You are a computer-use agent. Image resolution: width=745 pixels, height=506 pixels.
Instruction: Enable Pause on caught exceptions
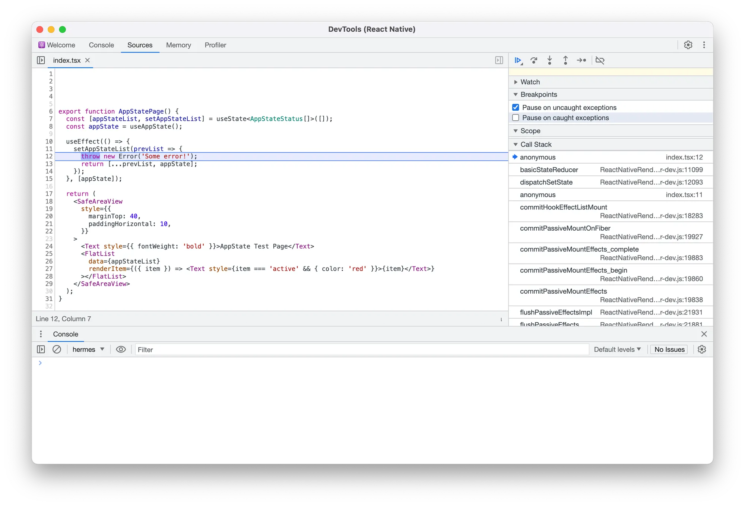[x=516, y=118]
